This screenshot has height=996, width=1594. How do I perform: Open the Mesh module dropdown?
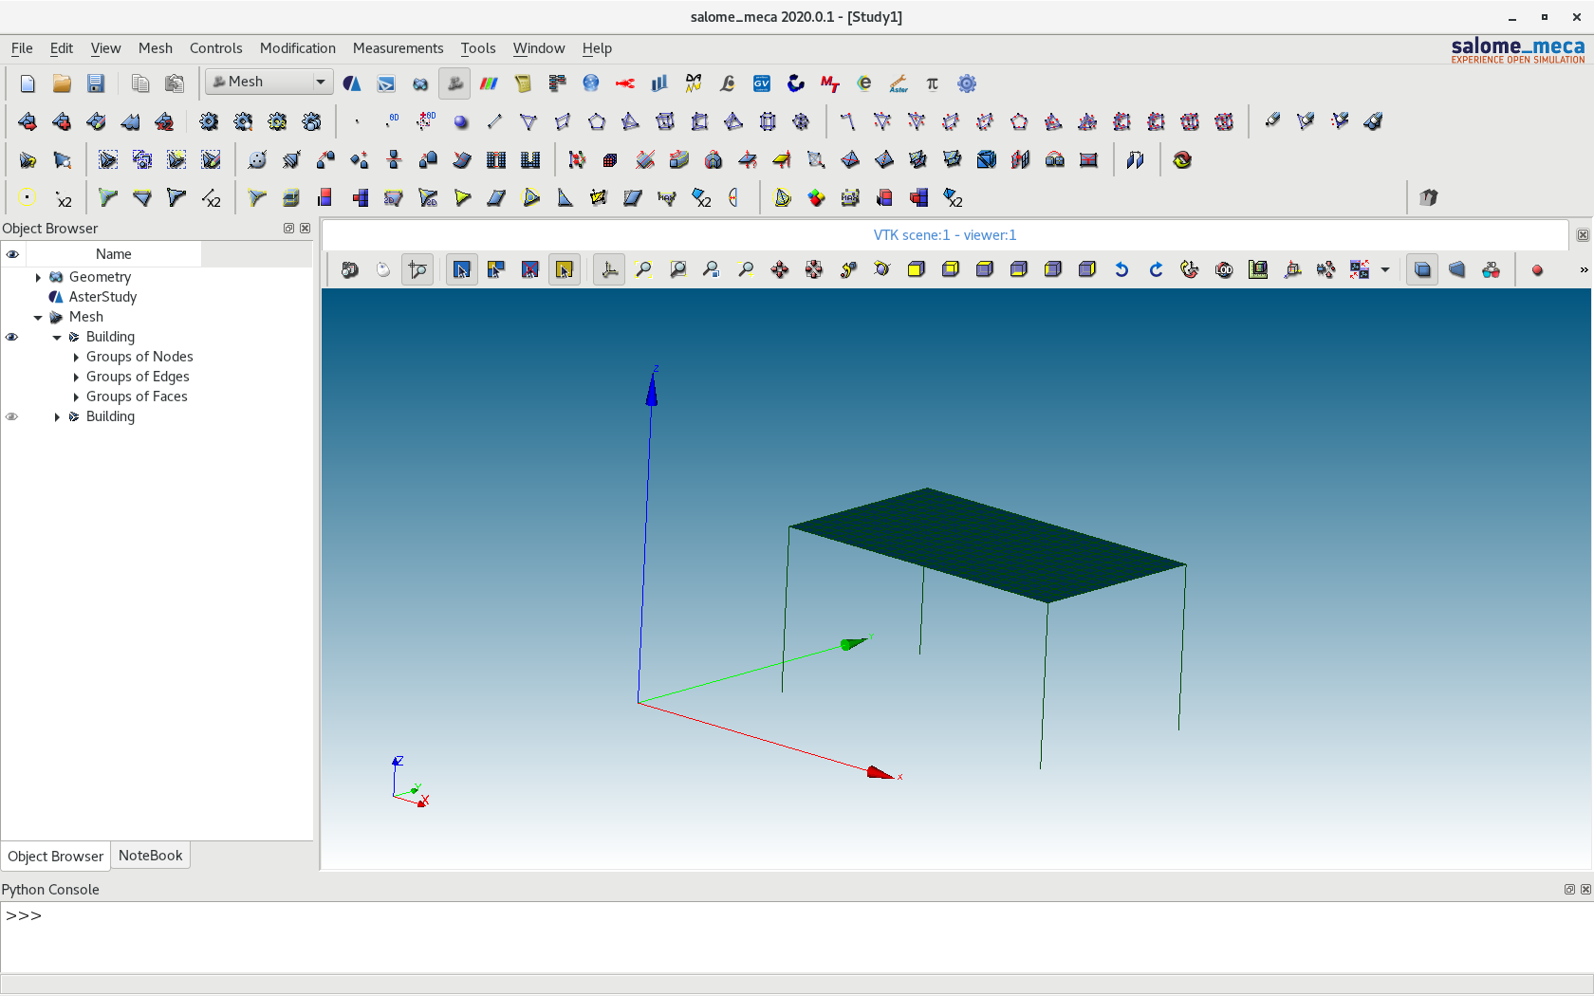pos(269,83)
